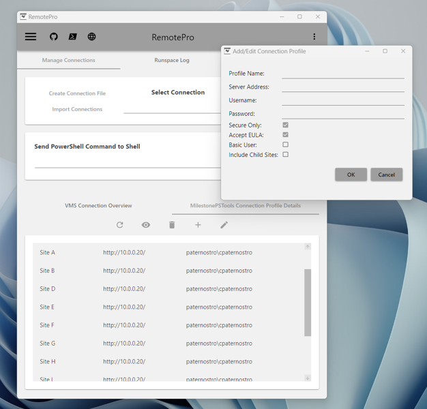Click the scroll up arrow in profile list

(308, 247)
